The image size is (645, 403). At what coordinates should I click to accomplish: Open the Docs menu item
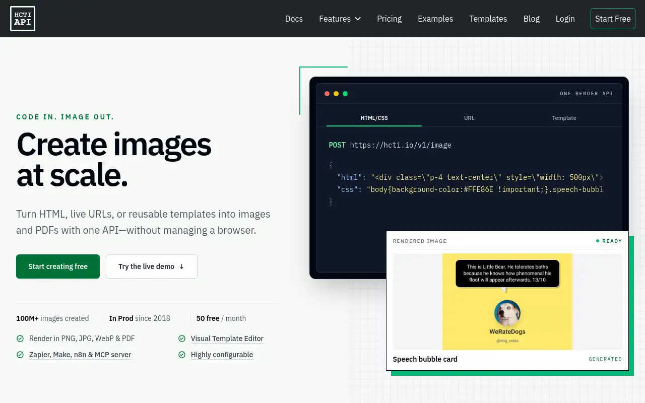294,19
